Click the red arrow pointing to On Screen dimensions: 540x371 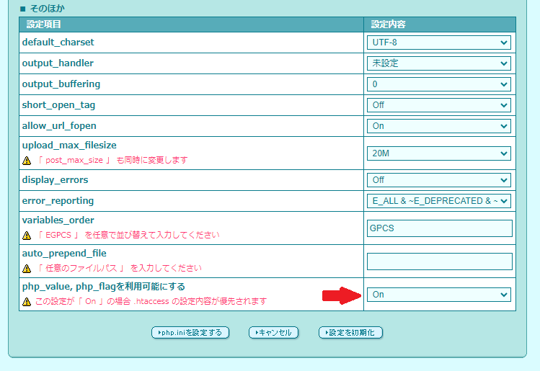coord(340,295)
